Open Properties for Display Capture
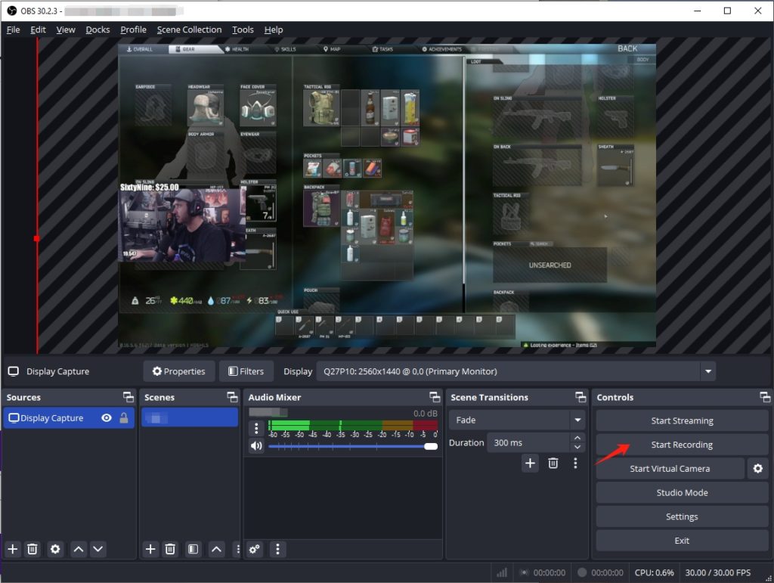774x583 pixels. click(x=178, y=371)
